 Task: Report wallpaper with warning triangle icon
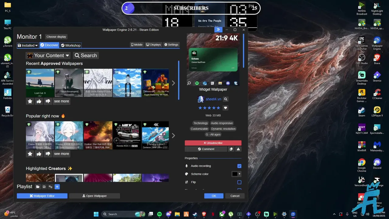tap(238, 149)
